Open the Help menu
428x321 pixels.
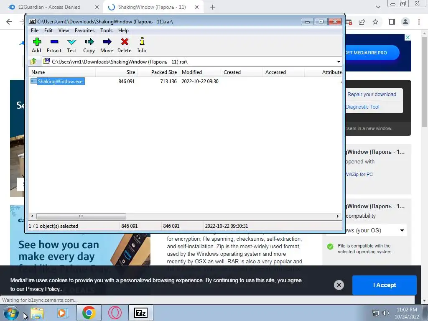coord(123,30)
